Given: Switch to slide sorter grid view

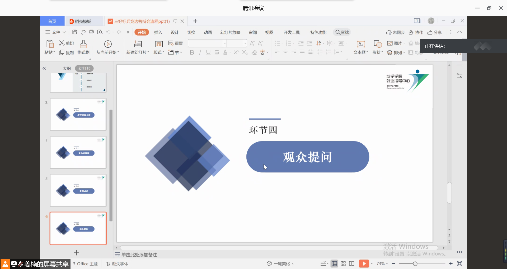Looking at the screenshot, I should click(343, 263).
